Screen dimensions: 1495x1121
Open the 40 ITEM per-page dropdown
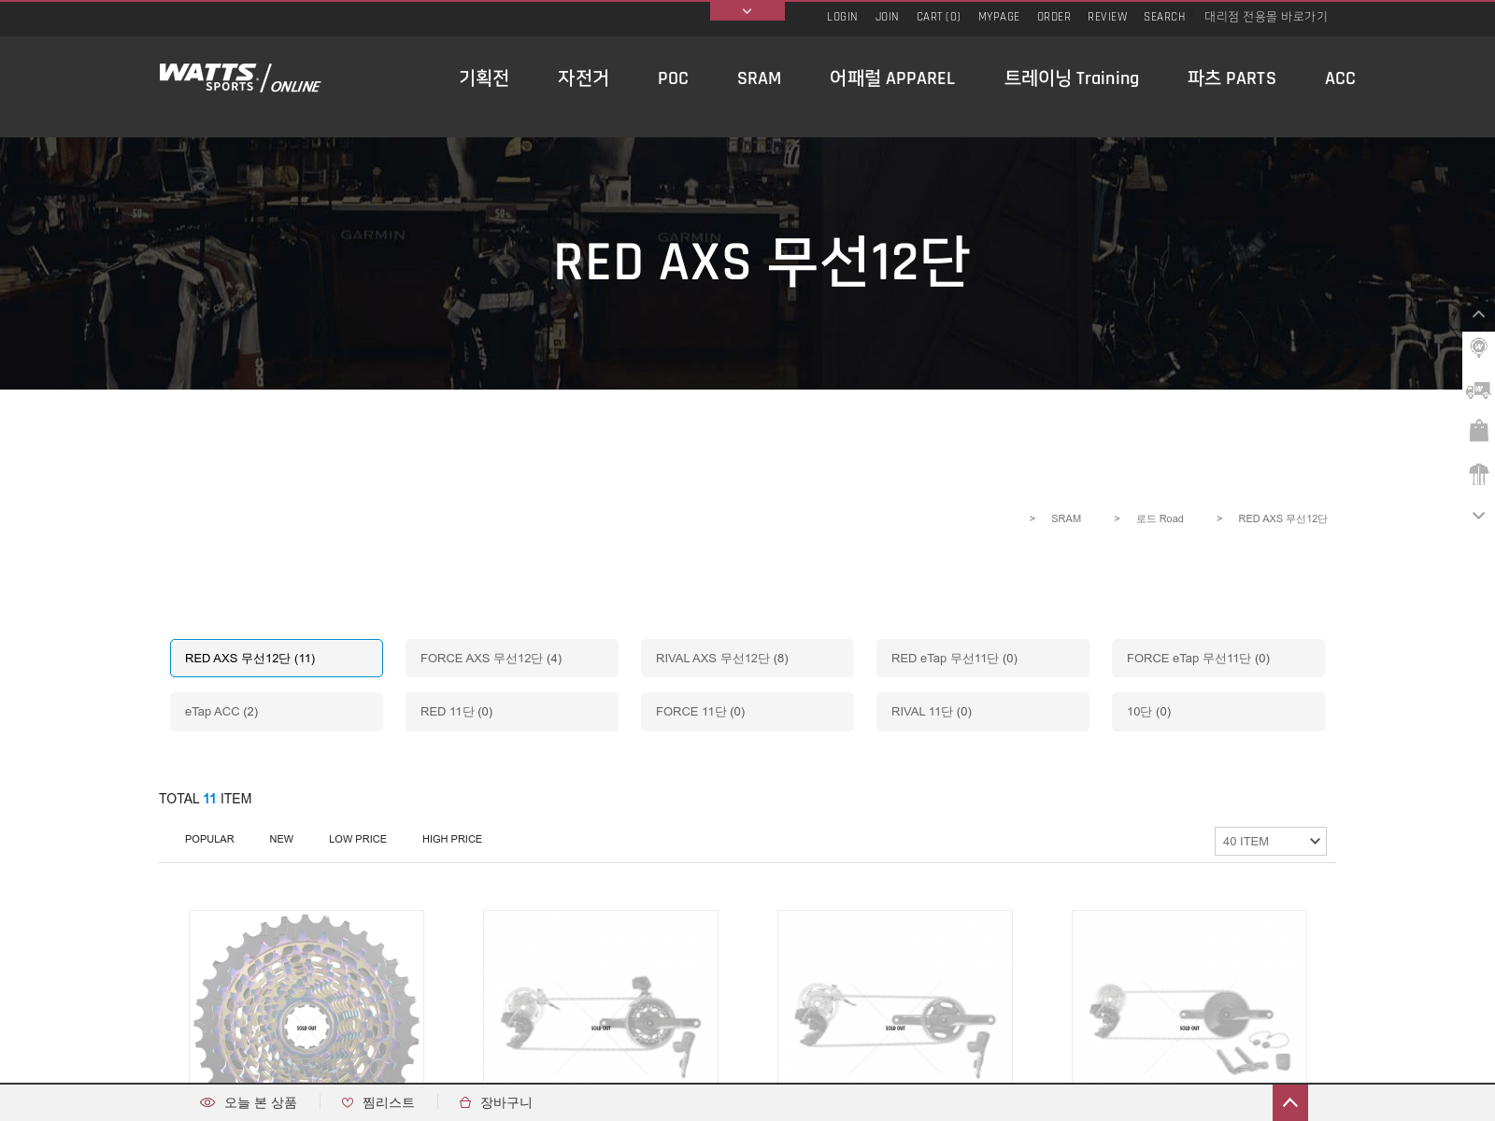pyautogui.click(x=1271, y=841)
